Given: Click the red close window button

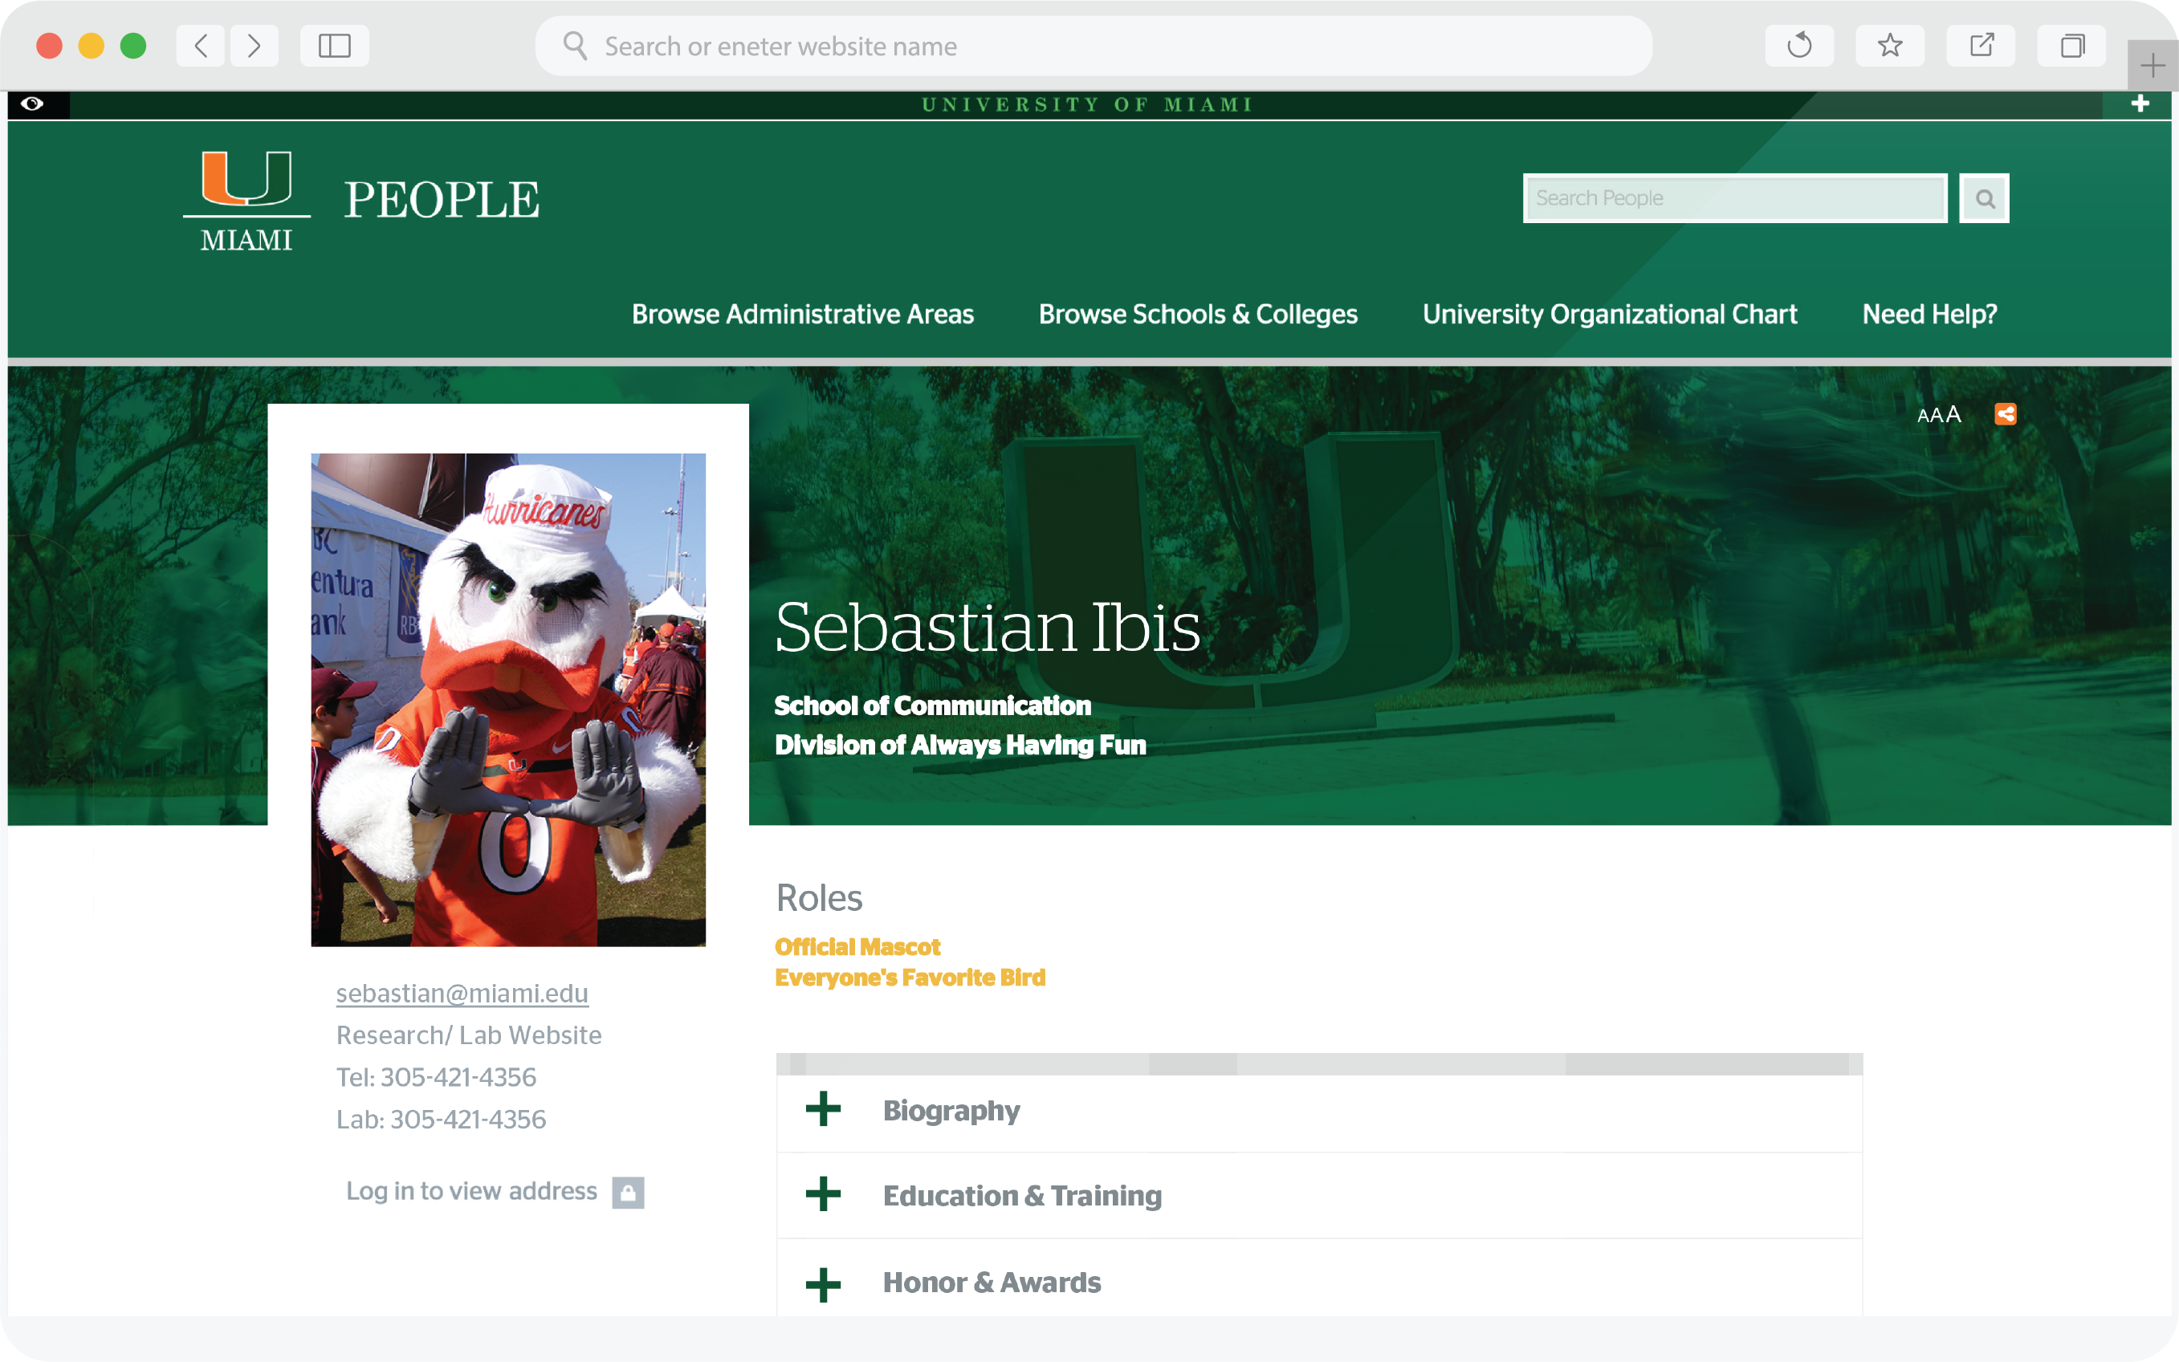Looking at the screenshot, I should 49,45.
